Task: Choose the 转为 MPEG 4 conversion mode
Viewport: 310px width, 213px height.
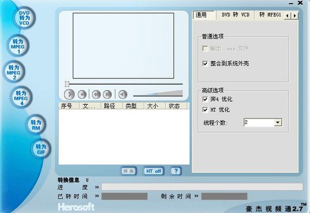Action: [x=21, y=98]
